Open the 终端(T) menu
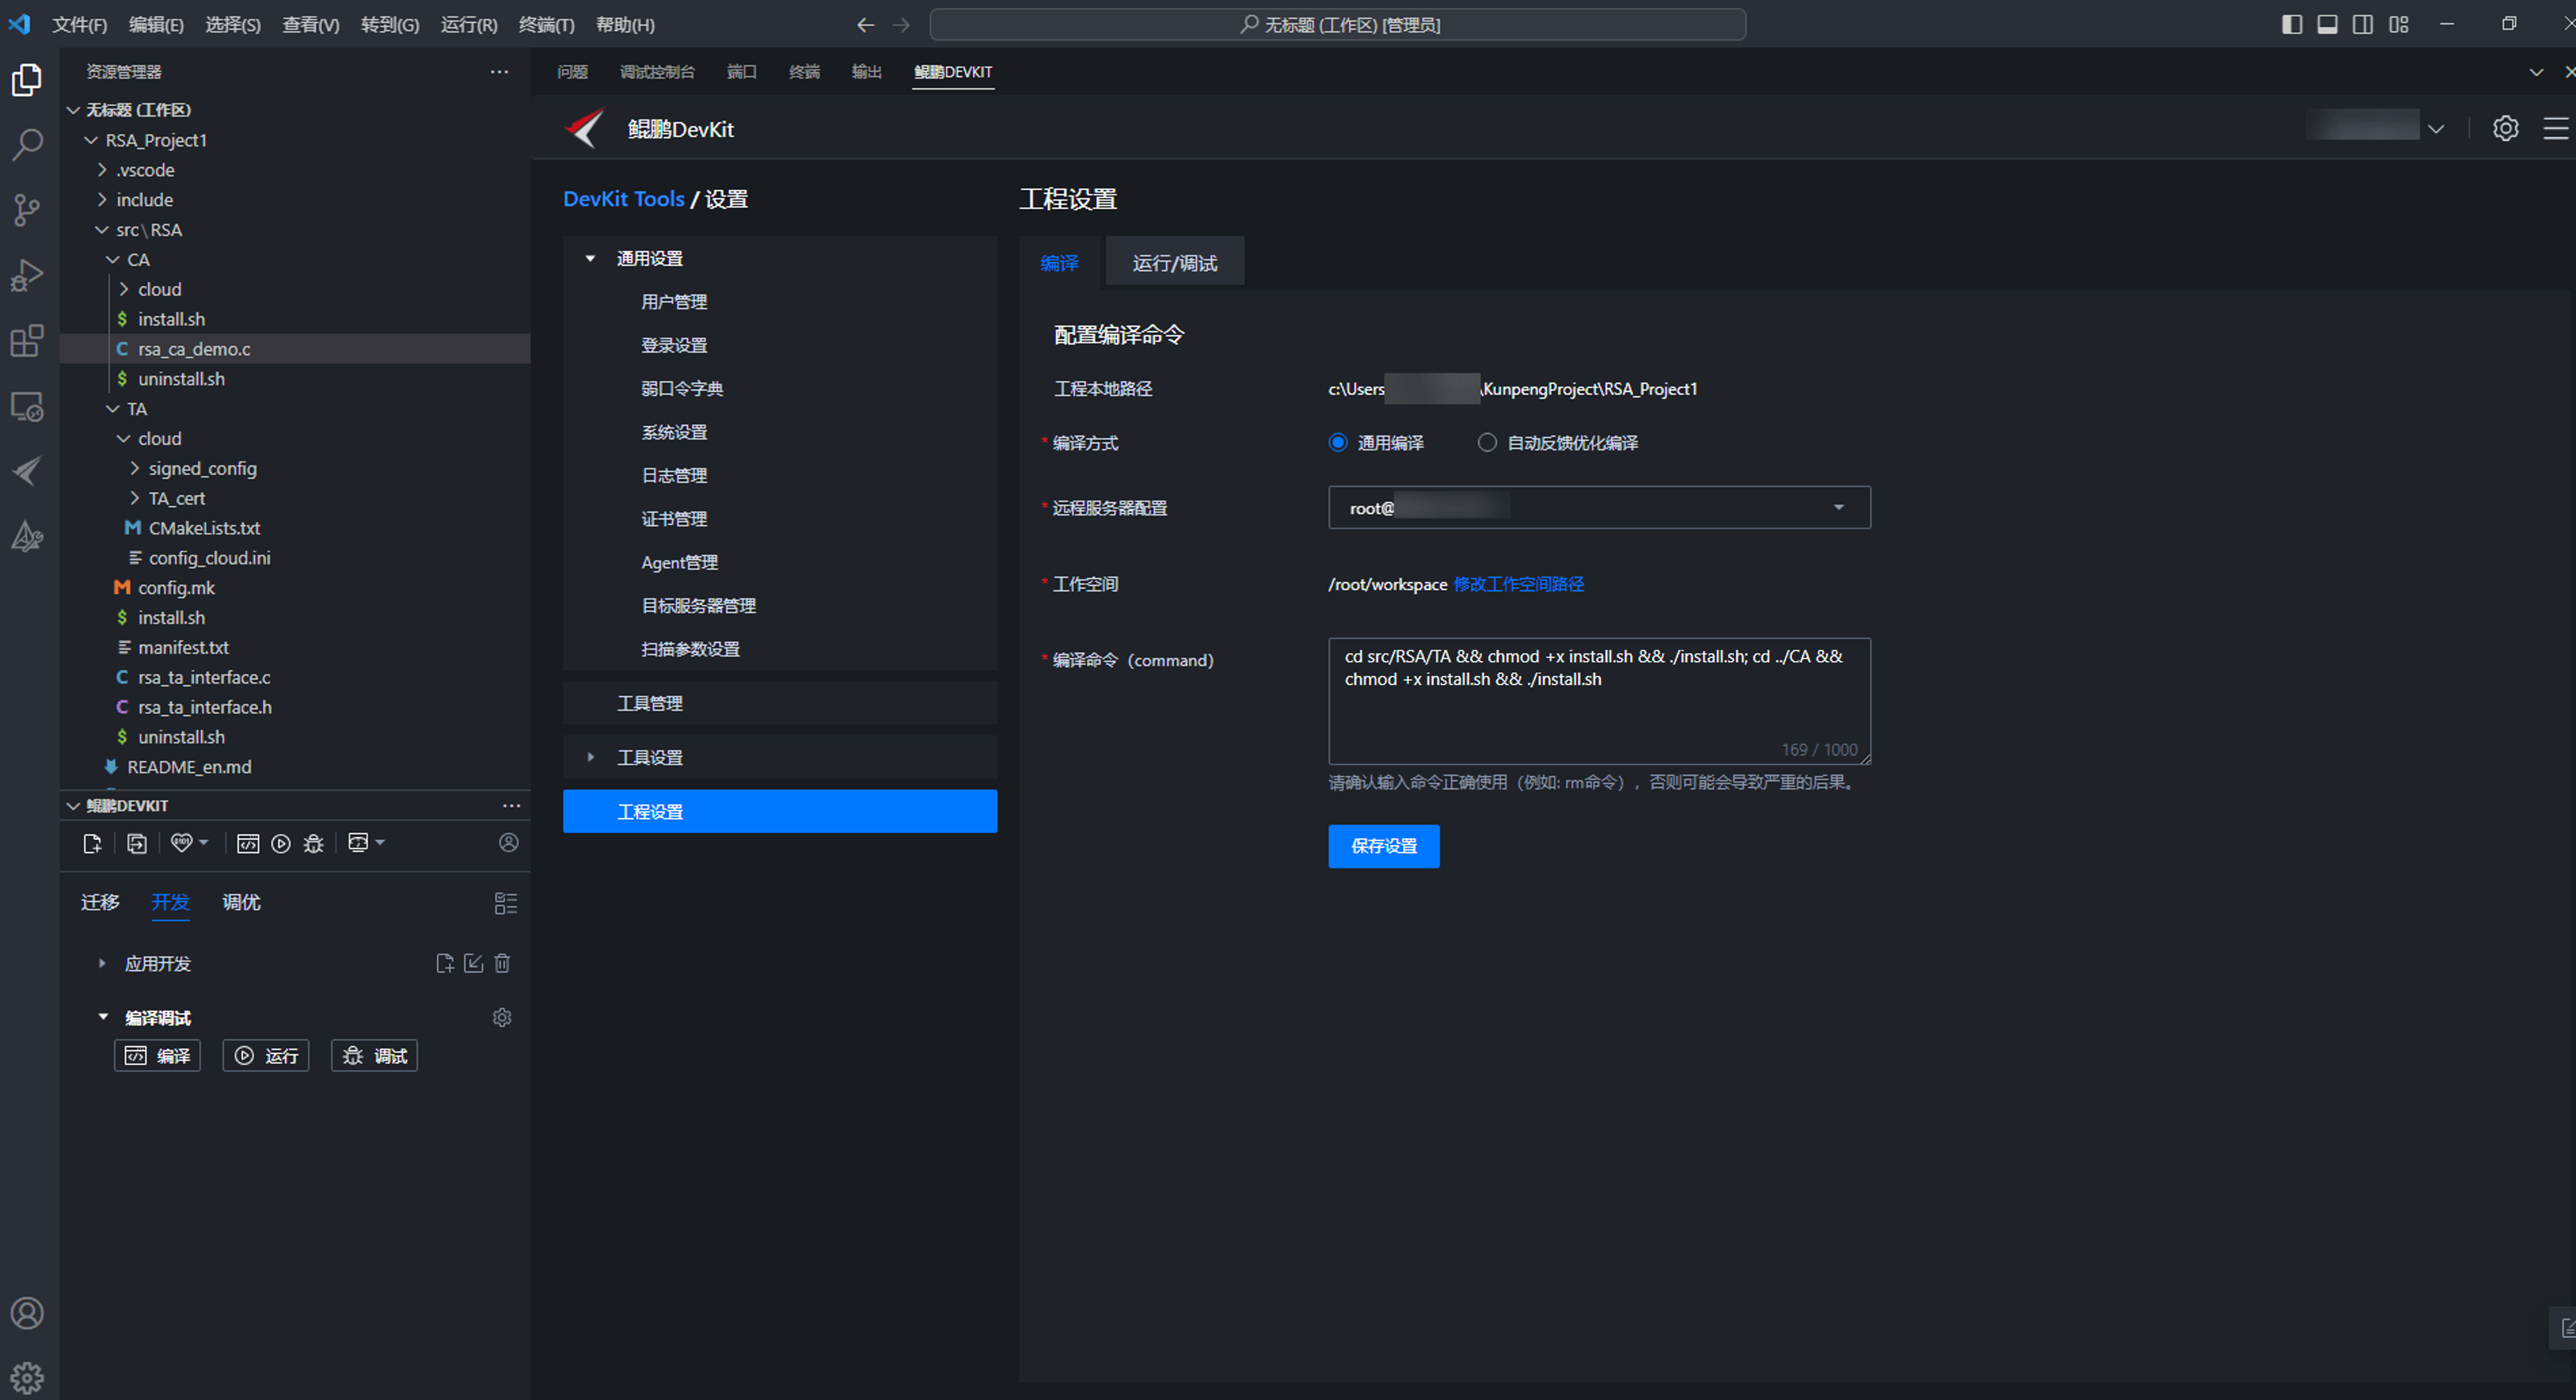Screen dimensions: 2576x1400 (546, 25)
